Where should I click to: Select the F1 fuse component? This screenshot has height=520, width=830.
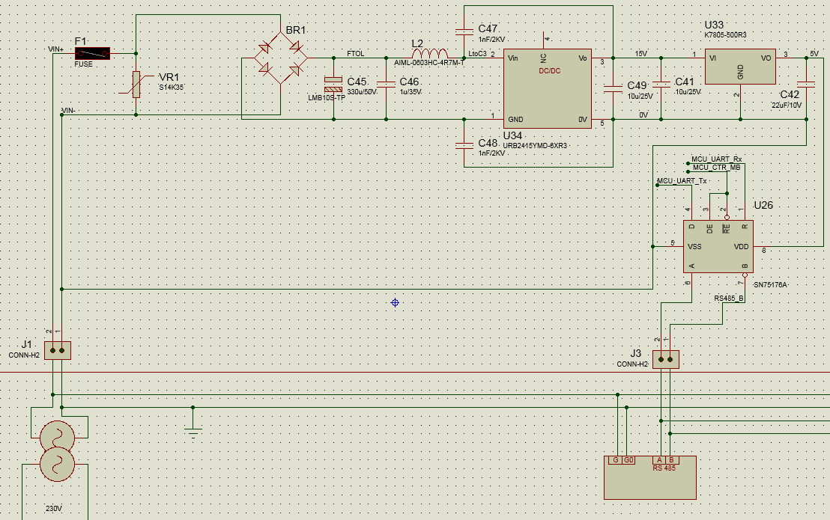click(93, 53)
